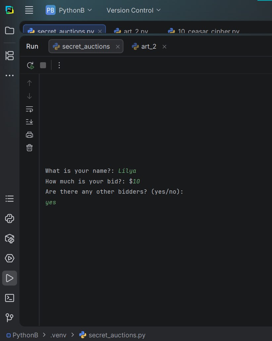
Task: Click the PythonB breadcrumb
Action: 23,335
